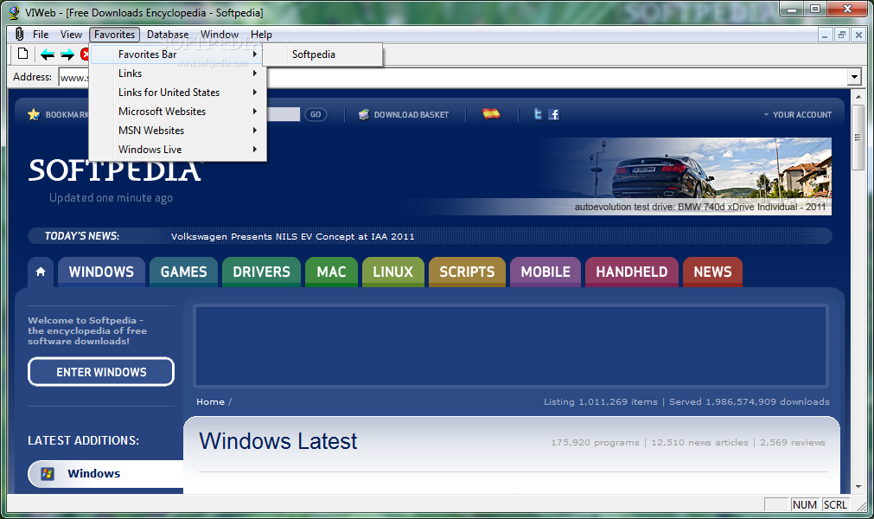Image resolution: width=874 pixels, height=519 pixels.
Task: Open the Windows category tab
Action: point(101,272)
